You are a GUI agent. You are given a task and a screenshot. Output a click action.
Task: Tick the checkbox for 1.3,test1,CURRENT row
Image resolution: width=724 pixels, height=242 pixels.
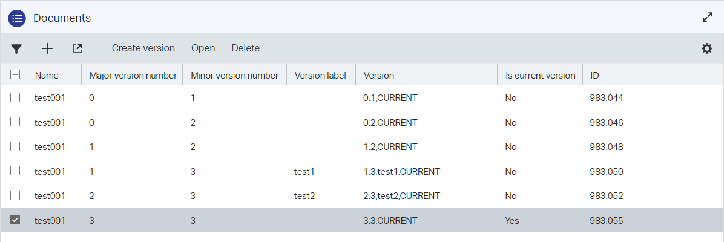(16, 171)
